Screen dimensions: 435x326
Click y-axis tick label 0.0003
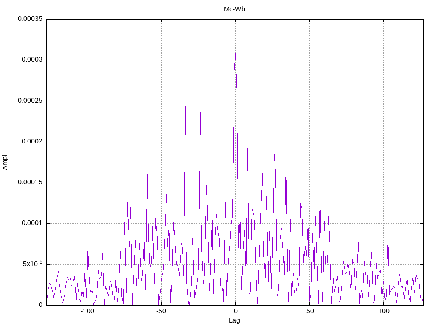(32, 59)
